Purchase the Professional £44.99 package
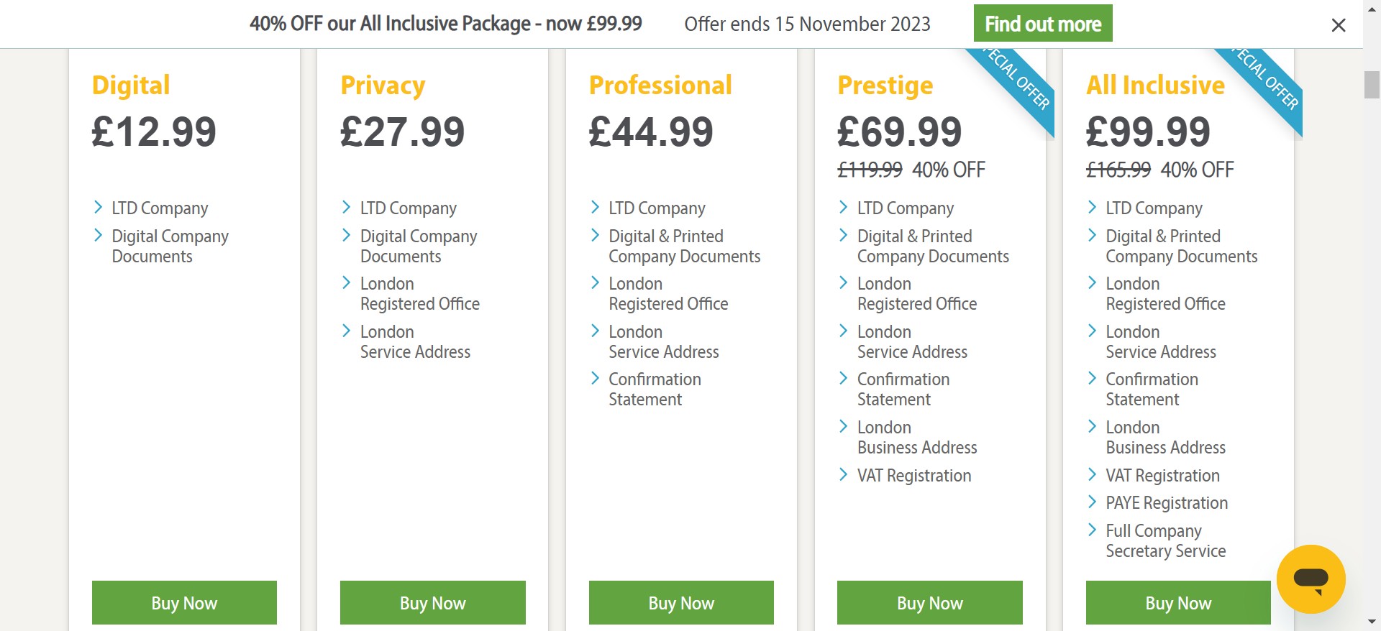Image resolution: width=1381 pixels, height=631 pixels. click(x=681, y=603)
